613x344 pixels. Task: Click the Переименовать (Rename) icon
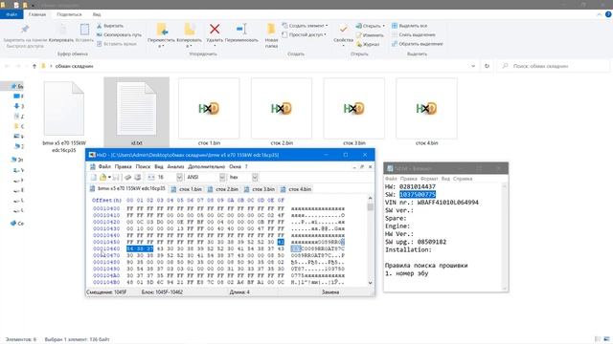(241, 30)
